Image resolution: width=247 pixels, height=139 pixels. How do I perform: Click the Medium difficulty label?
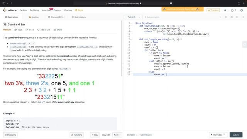pos(7,30)
